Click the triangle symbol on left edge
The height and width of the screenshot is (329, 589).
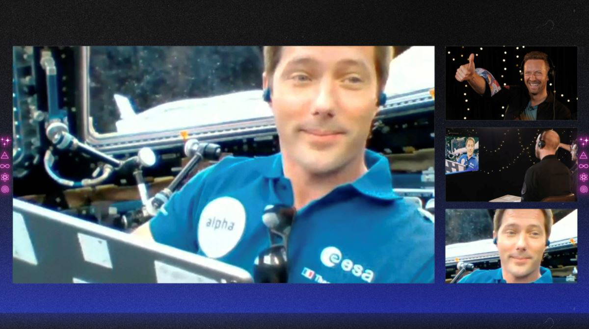[5, 155]
